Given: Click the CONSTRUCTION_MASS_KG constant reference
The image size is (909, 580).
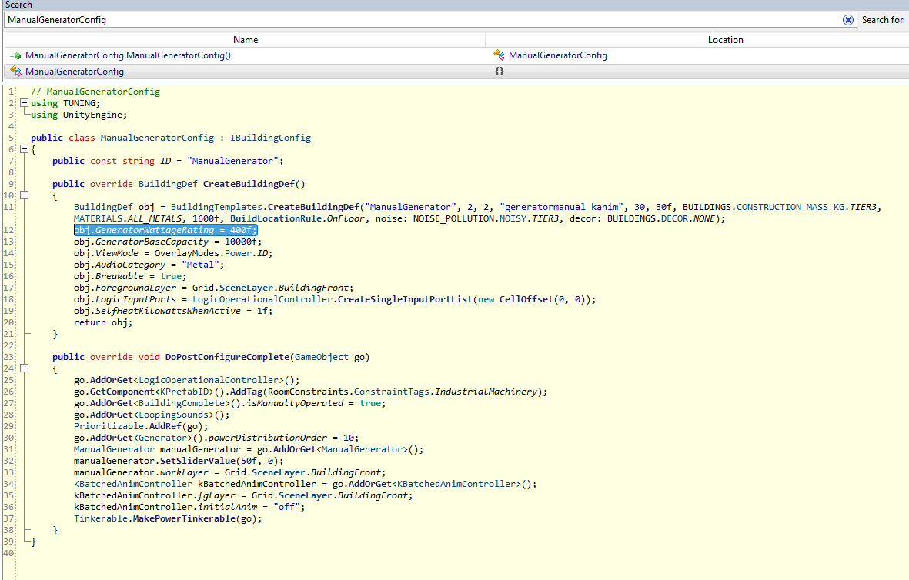Looking at the screenshot, I should 790,207.
